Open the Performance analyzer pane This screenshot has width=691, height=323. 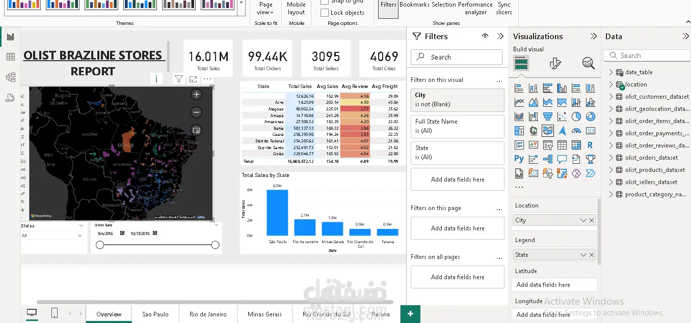(x=475, y=8)
